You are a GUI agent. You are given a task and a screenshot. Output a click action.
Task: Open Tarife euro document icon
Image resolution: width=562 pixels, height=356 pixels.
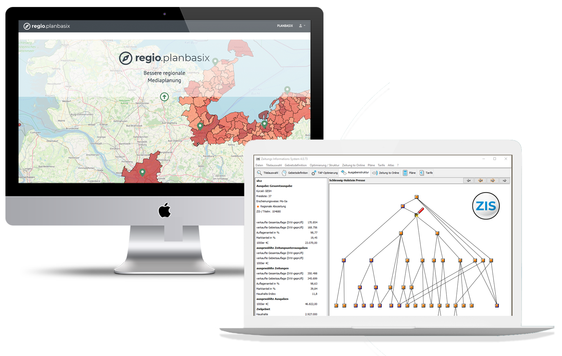point(421,173)
